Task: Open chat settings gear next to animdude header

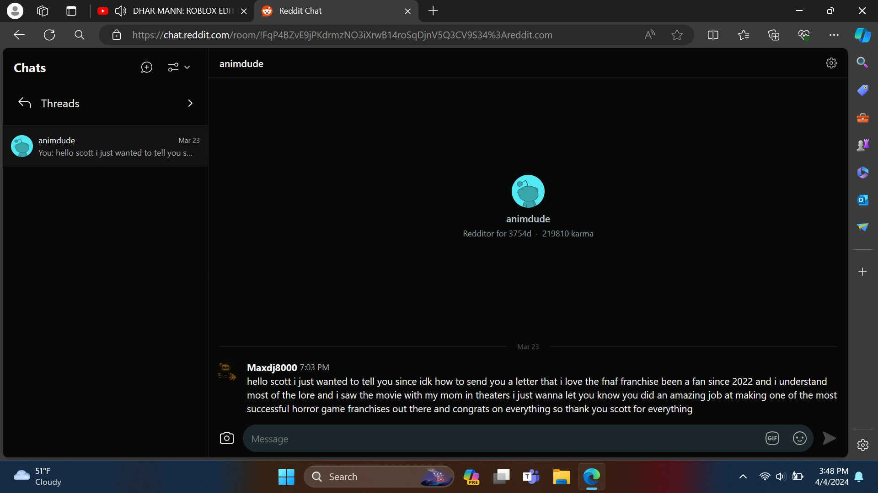Action: click(x=831, y=63)
